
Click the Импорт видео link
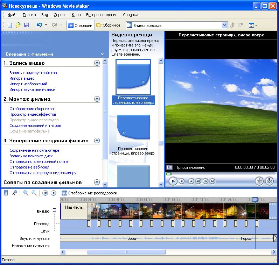pos(22,78)
